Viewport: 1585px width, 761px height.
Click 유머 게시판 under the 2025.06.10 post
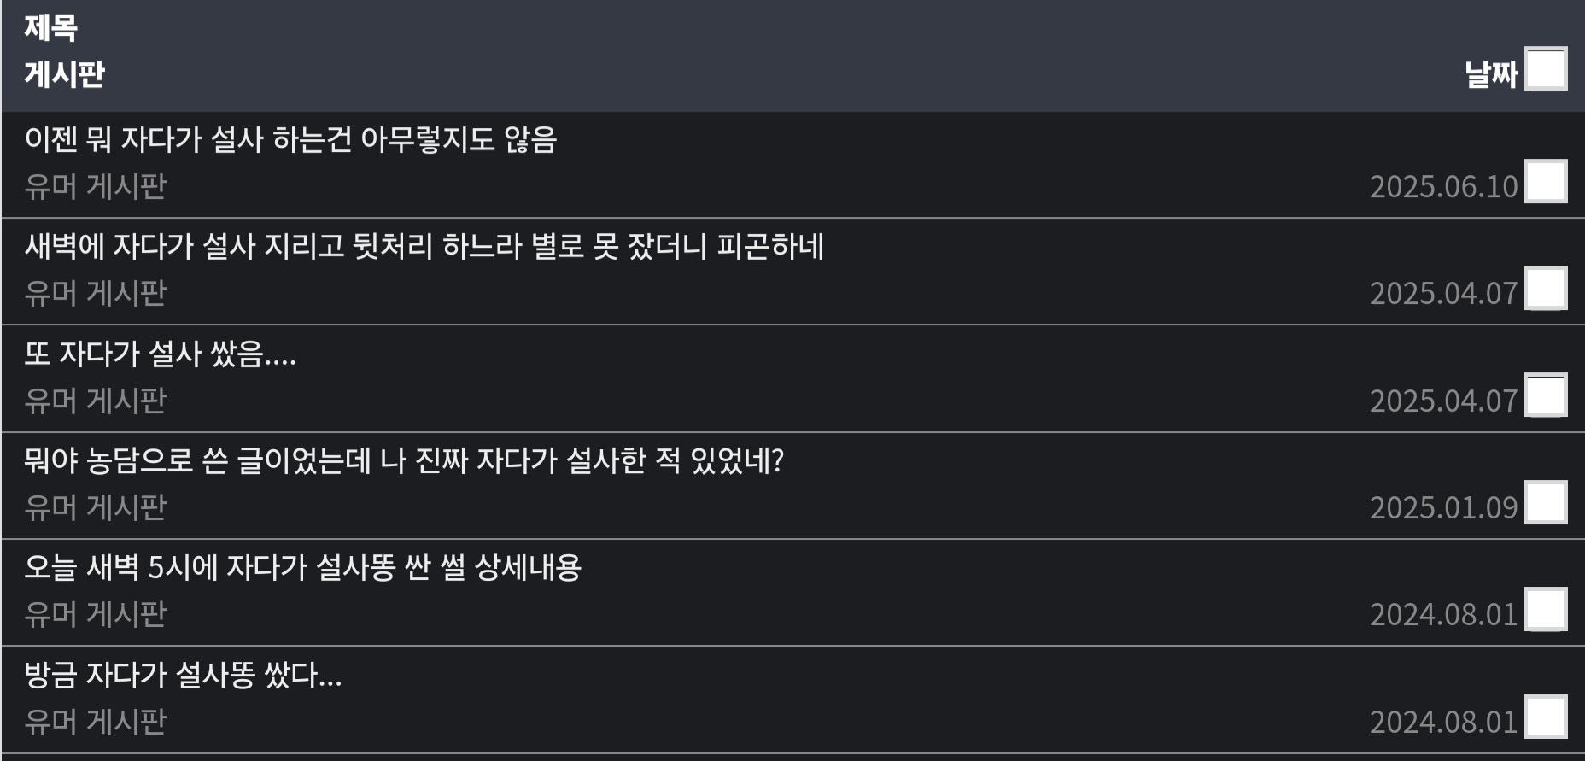(95, 186)
